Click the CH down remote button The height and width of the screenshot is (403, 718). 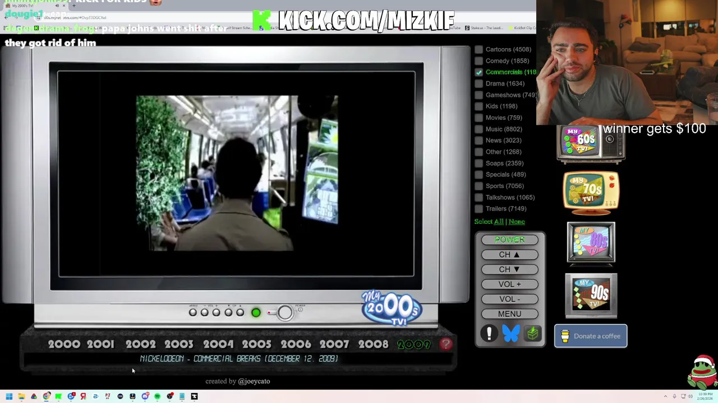pyautogui.click(x=509, y=269)
